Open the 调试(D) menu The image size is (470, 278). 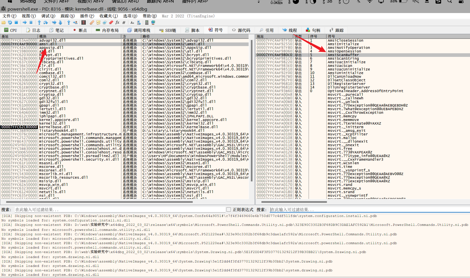point(48,16)
